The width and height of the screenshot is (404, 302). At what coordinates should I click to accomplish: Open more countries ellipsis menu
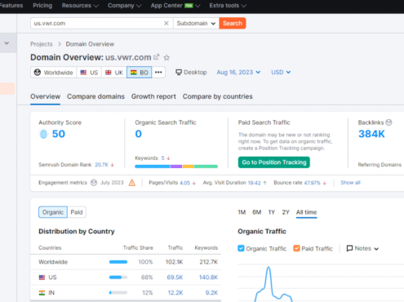(158, 73)
